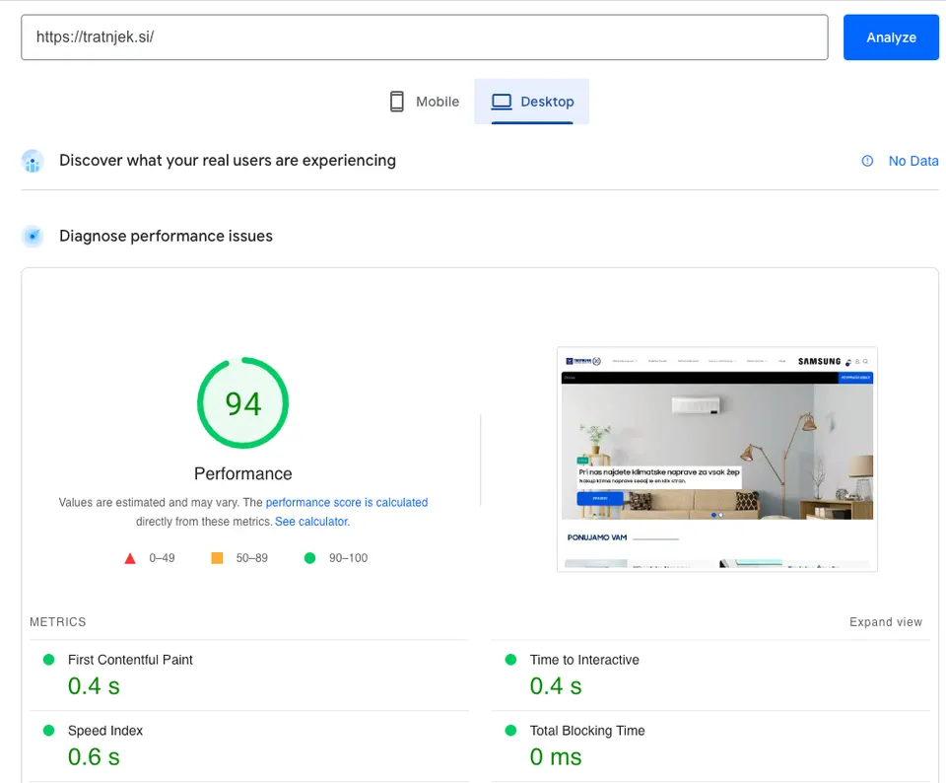Expand view of the metrics

(886, 622)
